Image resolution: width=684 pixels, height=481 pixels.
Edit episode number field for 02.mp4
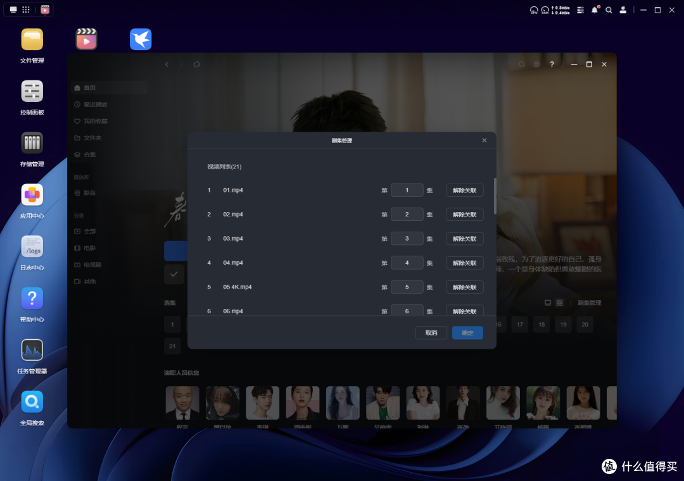click(407, 214)
